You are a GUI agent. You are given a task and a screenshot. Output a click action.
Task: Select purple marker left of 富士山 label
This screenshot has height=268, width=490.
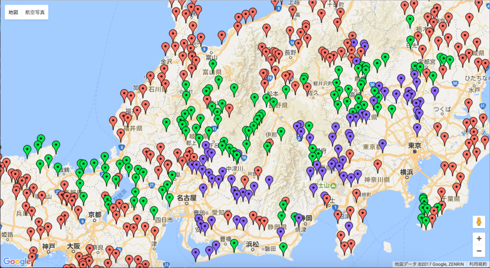313,190
